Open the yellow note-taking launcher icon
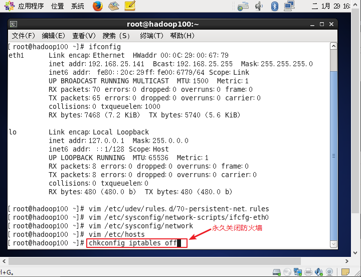361x277 pixels. point(130,6)
